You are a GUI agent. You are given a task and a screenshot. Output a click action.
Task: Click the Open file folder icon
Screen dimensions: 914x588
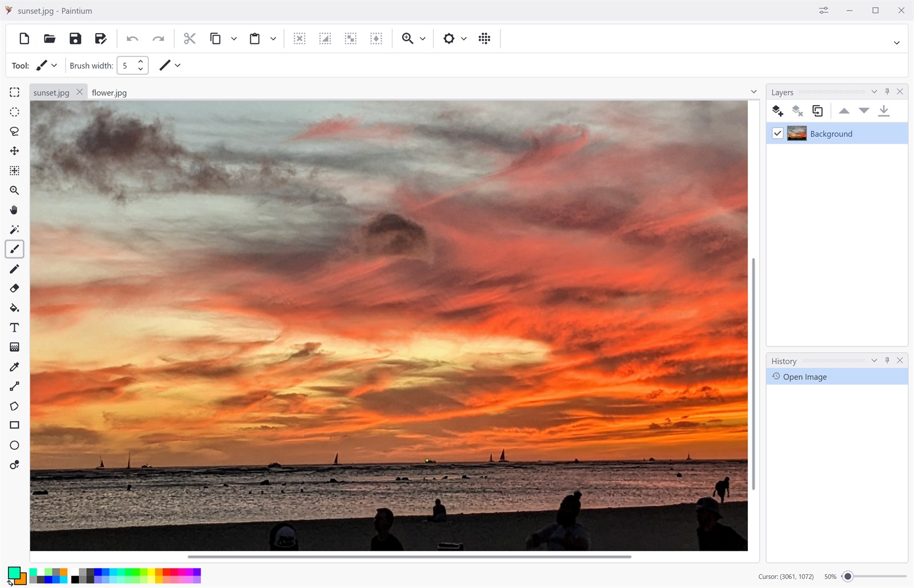tap(50, 38)
